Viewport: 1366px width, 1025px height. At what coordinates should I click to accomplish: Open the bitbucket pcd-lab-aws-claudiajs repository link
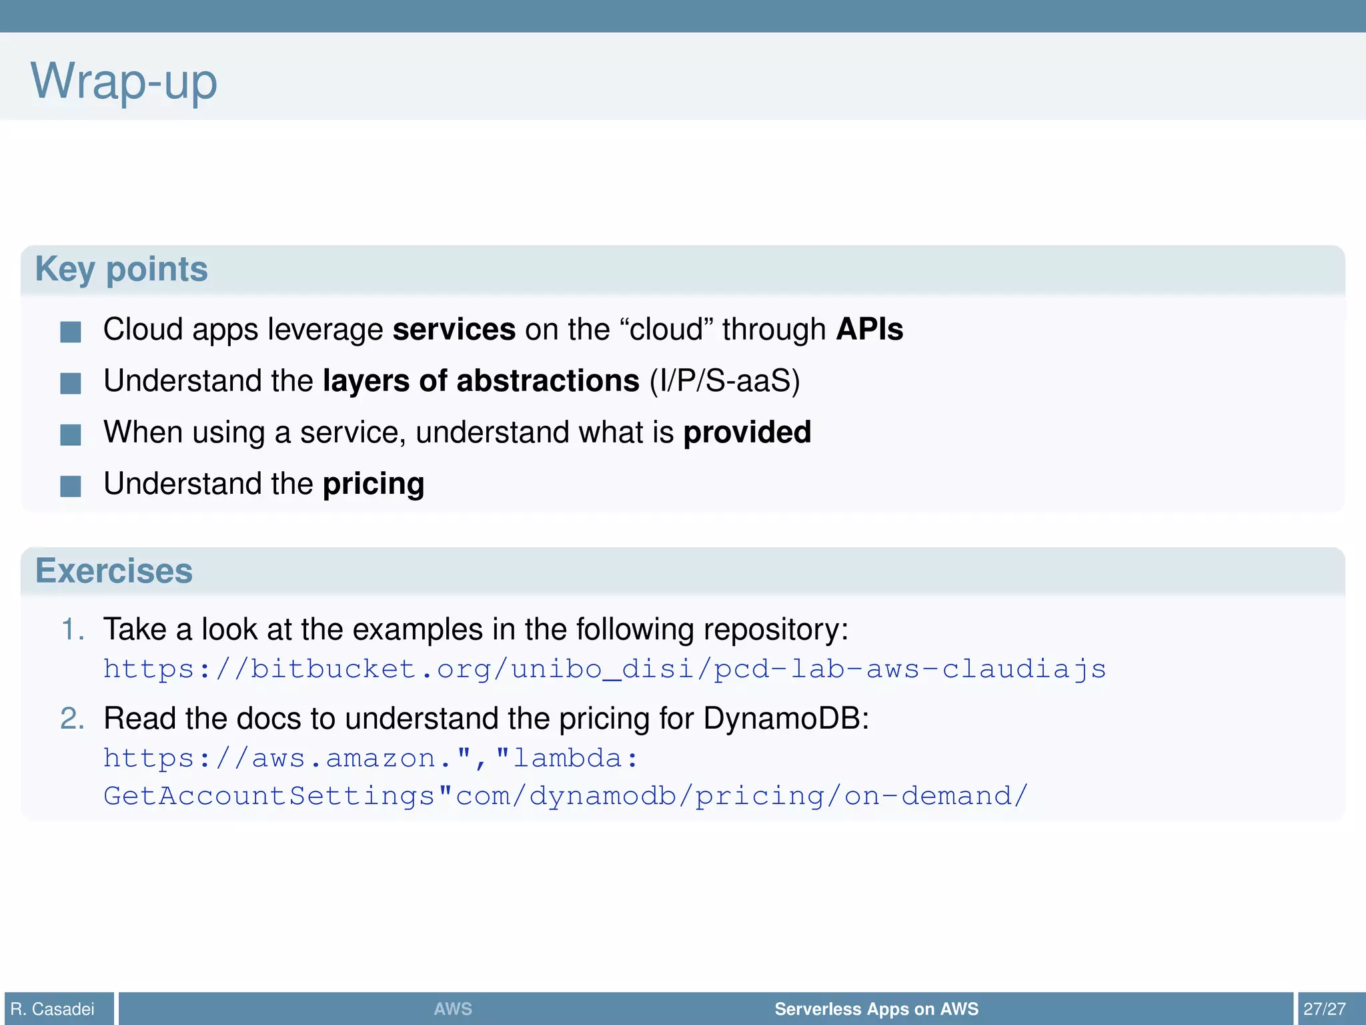604,669
